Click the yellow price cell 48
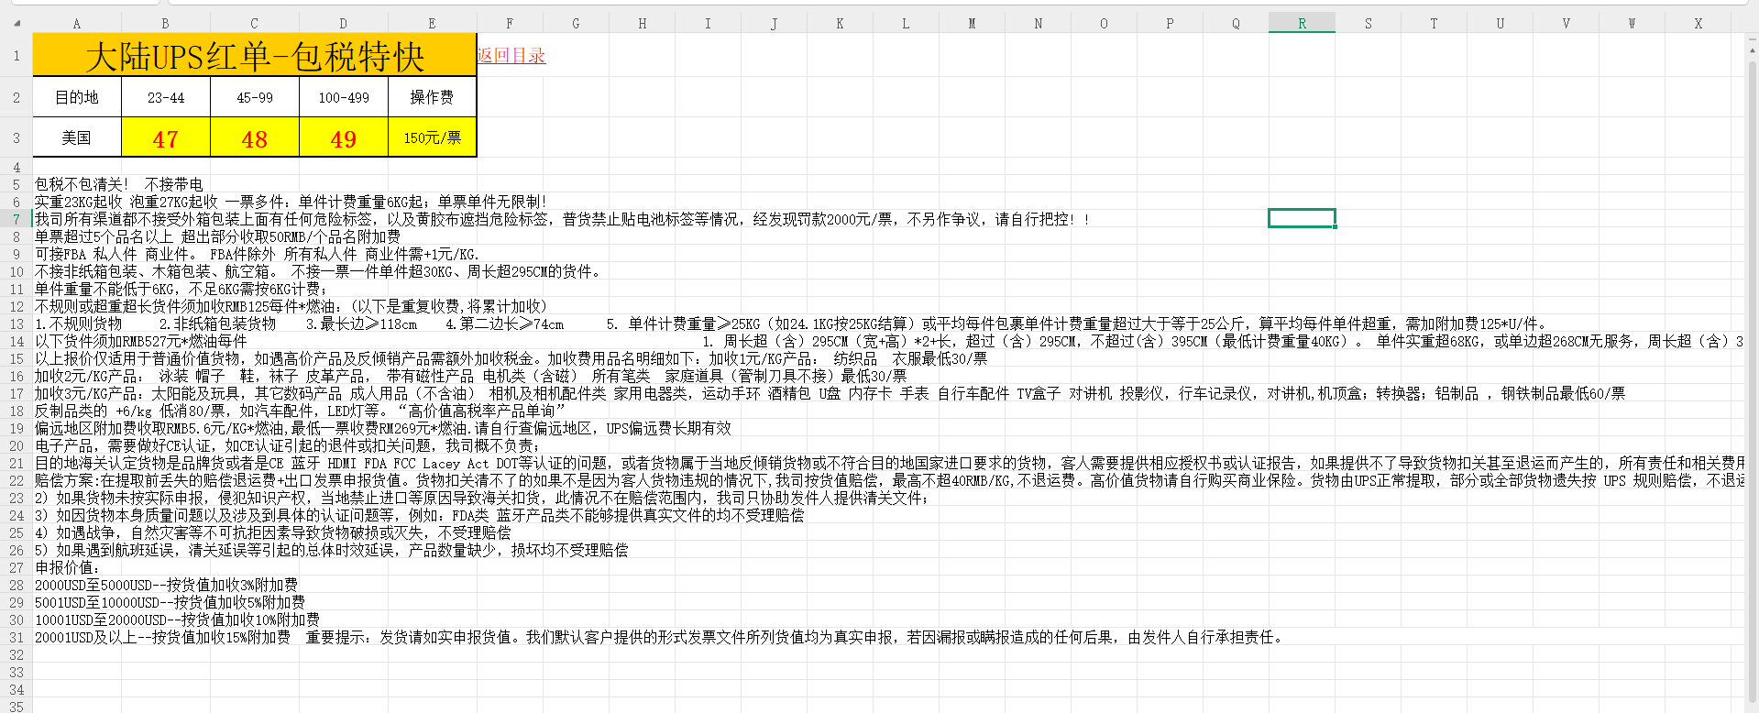This screenshot has width=1759, height=713. (x=255, y=137)
